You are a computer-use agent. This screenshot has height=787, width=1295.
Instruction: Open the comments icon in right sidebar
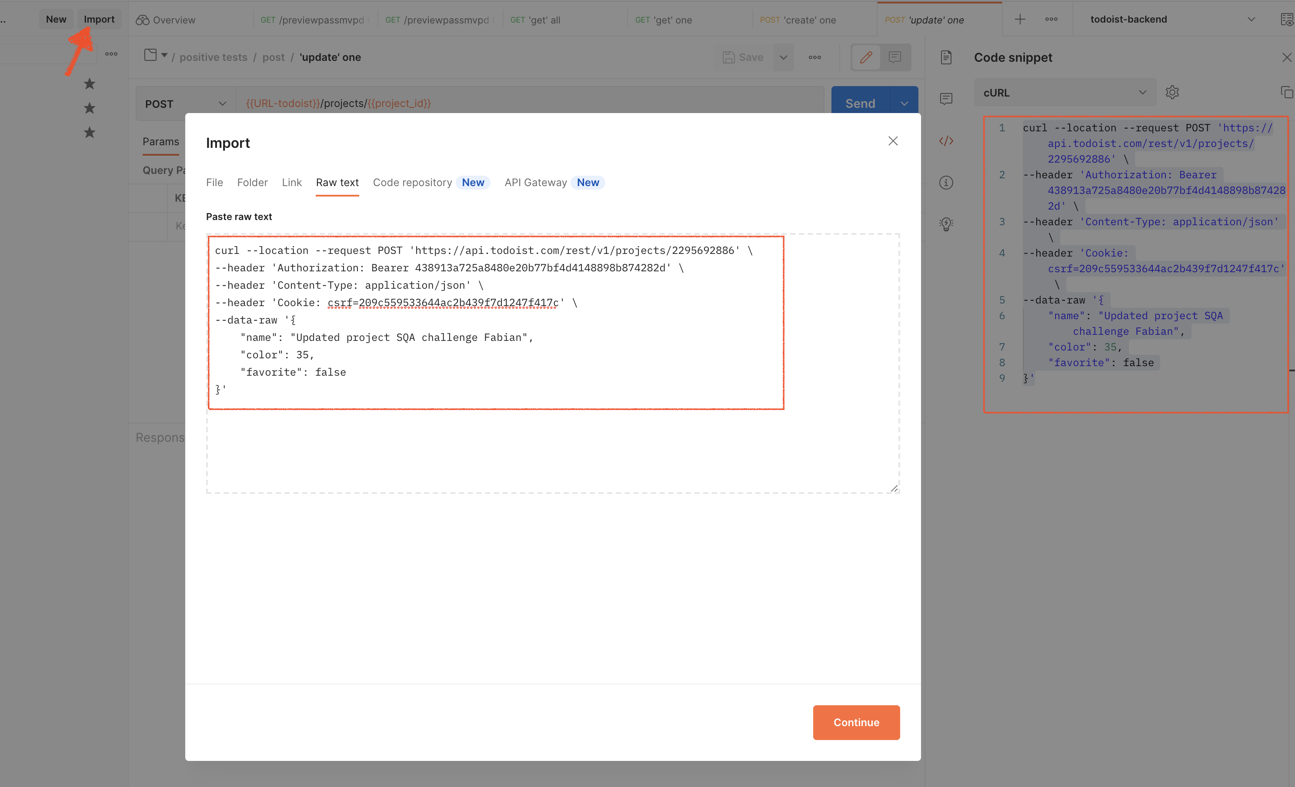tap(946, 99)
